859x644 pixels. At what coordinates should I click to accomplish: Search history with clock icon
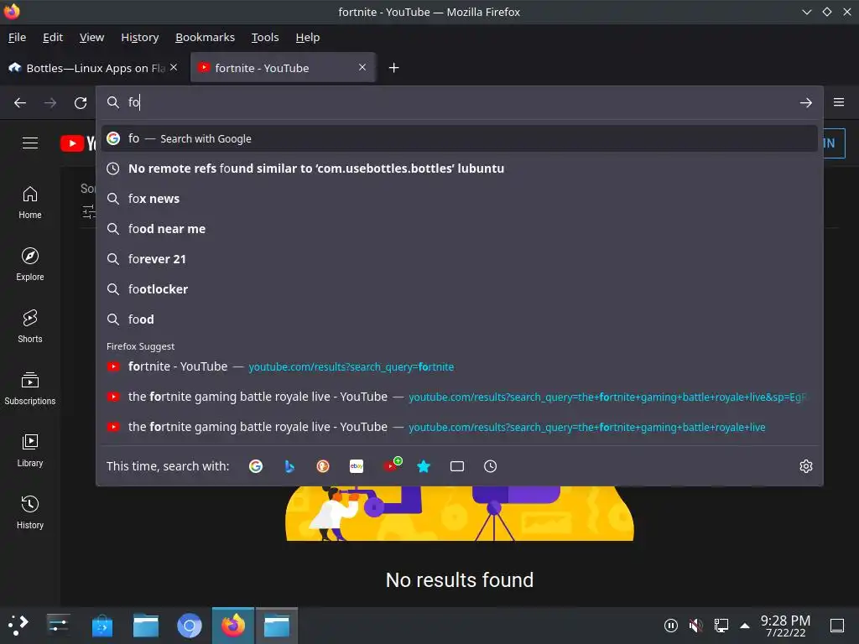click(x=490, y=466)
